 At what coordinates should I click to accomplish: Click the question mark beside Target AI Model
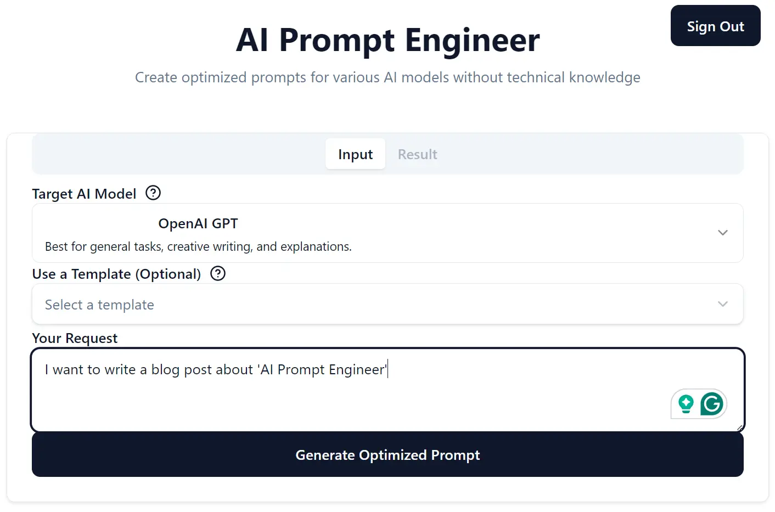click(153, 193)
